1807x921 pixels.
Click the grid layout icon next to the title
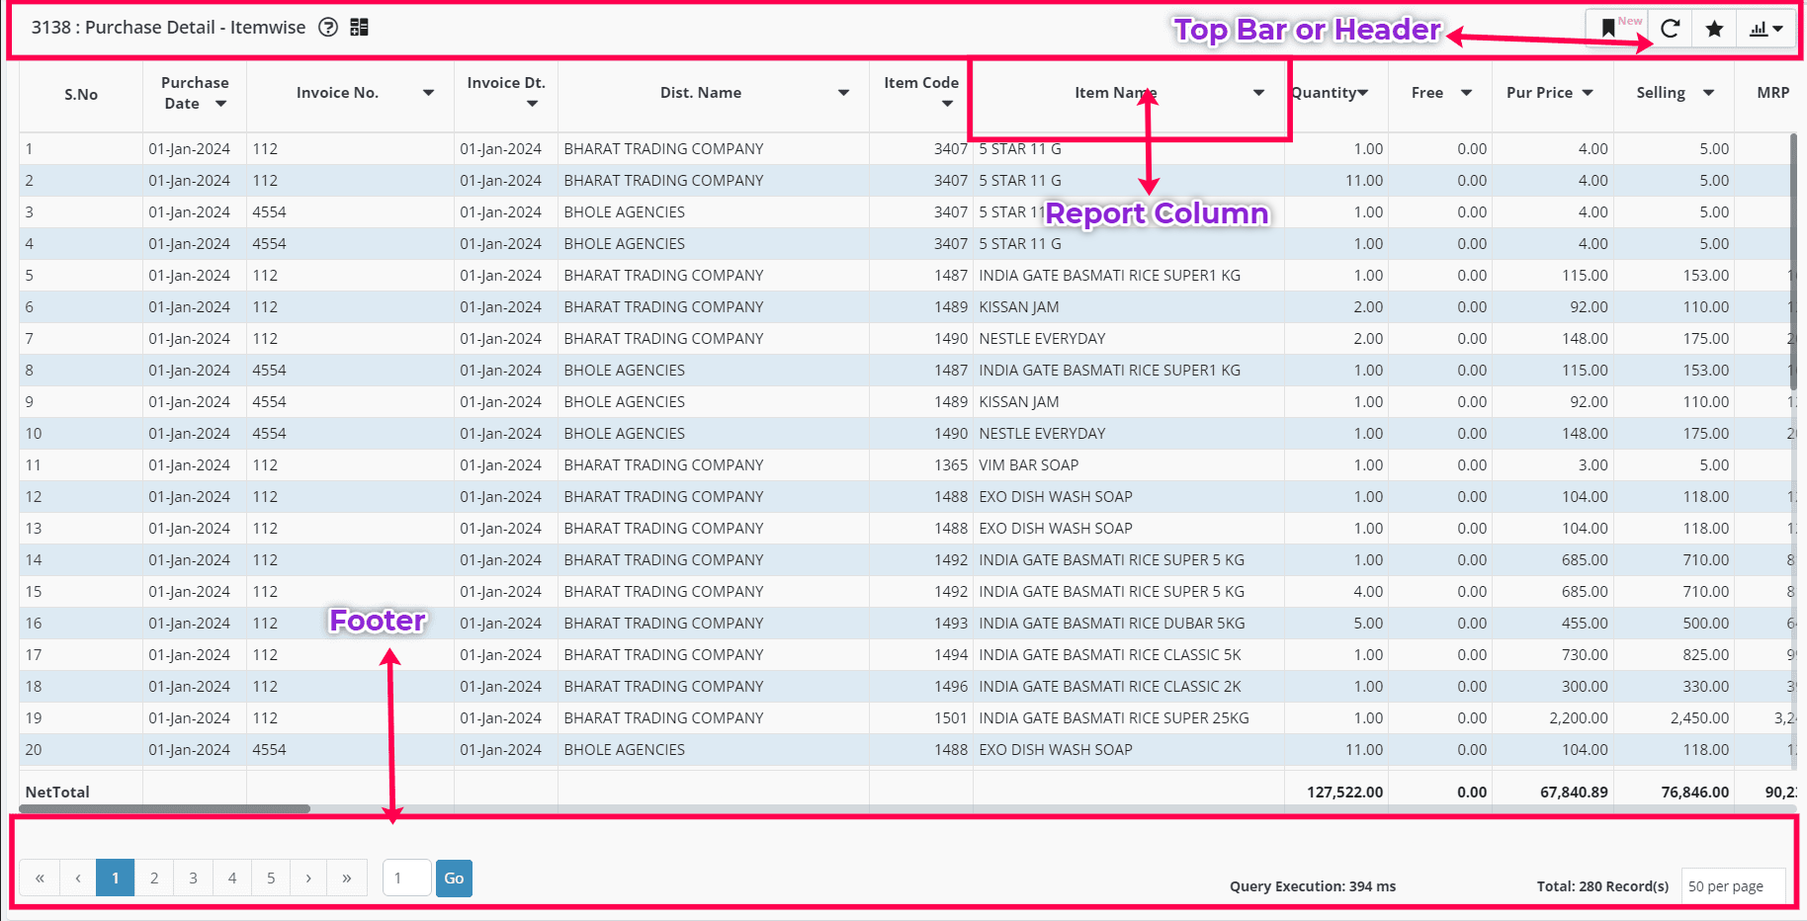pyautogui.click(x=359, y=28)
